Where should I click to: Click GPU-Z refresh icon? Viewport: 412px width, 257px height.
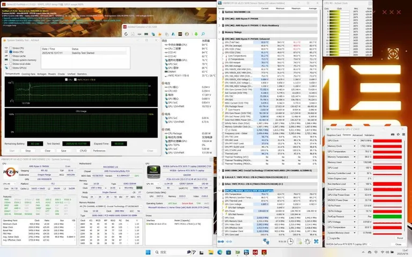click(x=398, y=134)
